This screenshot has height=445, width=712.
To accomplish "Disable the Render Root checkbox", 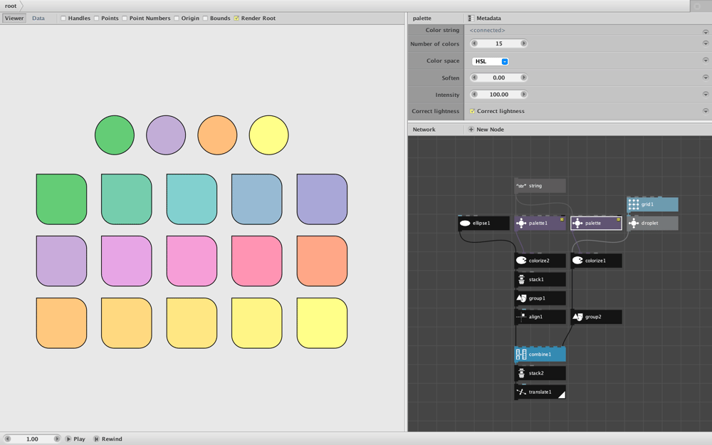I will (236, 19).
